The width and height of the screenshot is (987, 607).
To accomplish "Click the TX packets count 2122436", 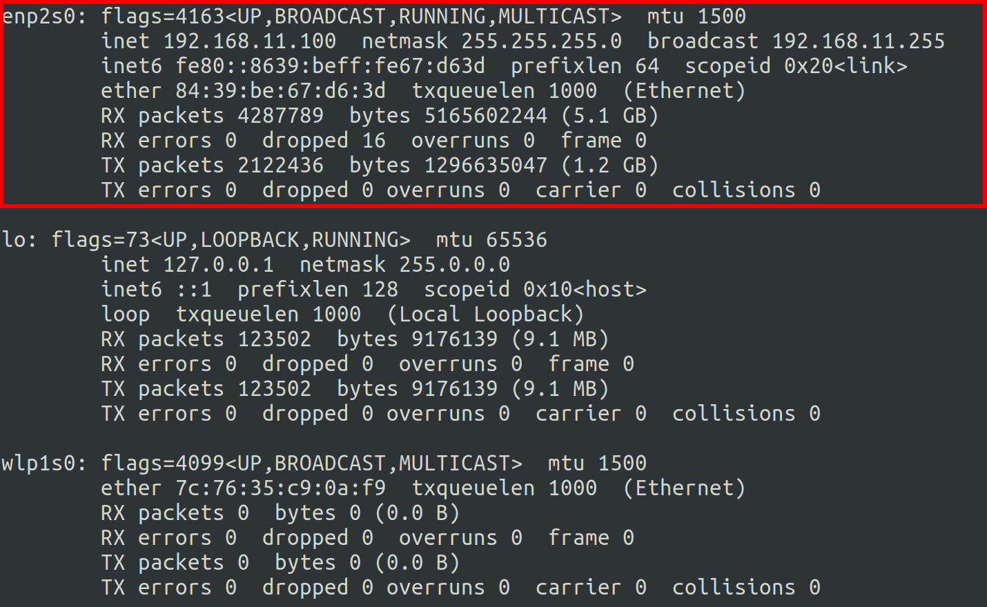I will (x=280, y=166).
